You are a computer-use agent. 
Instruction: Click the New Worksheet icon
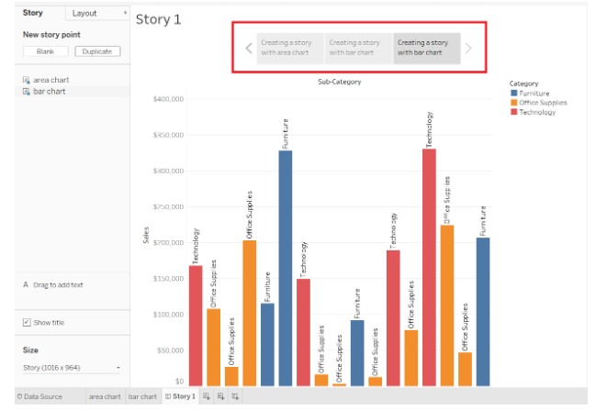pyautogui.click(x=207, y=396)
